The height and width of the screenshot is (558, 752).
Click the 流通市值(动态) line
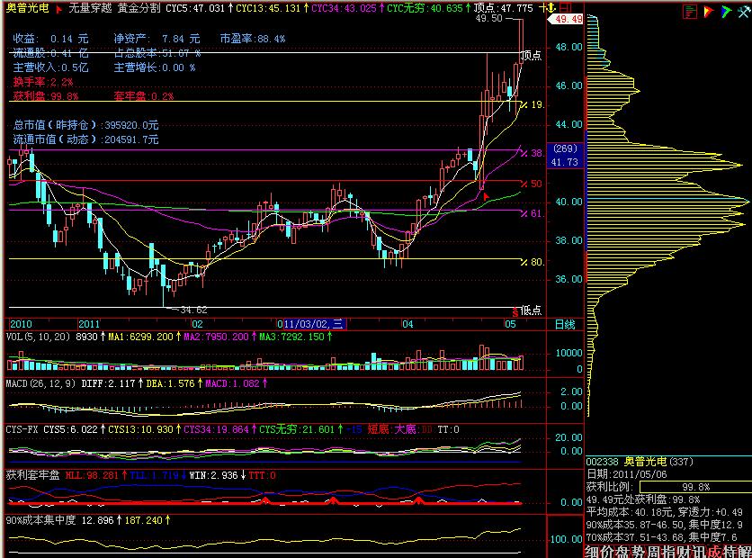pos(85,139)
